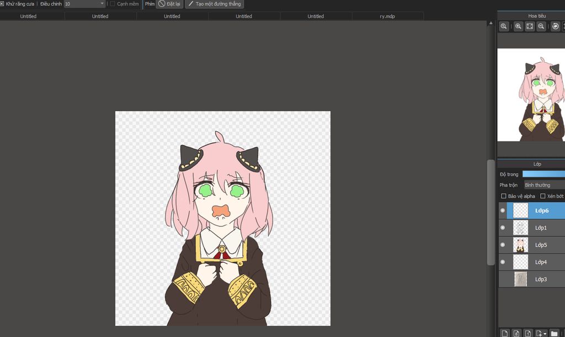This screenshot has height=337, width=565.
Task: Toggle the Khử răng cưa anti-aliasing checkbox
Action: 2,4
